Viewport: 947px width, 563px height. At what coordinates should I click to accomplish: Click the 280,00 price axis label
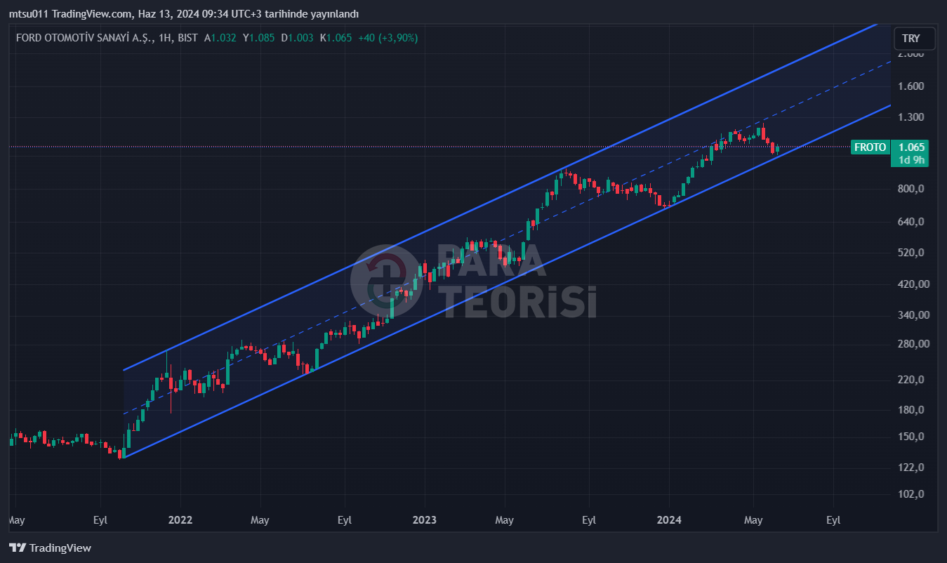[x=913, y=344]
